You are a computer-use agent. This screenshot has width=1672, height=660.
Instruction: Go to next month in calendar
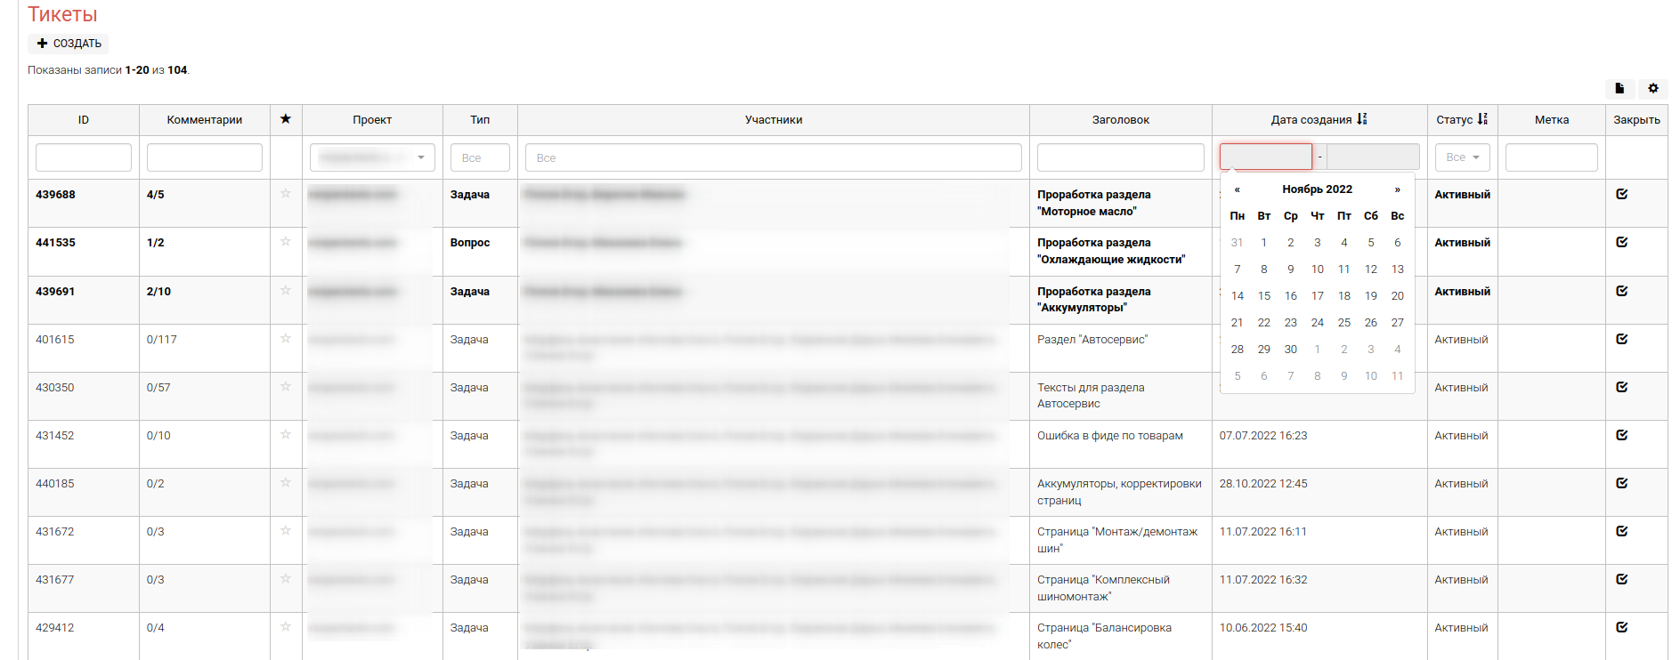tap(1397, 189)
